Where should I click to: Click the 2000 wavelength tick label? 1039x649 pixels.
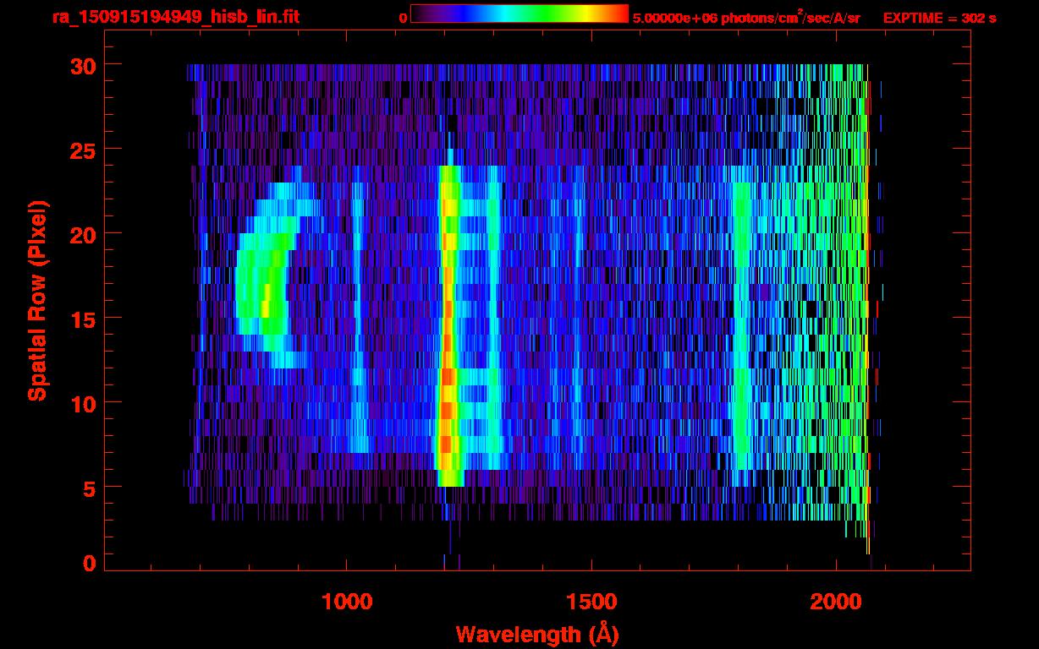[835, 602]
